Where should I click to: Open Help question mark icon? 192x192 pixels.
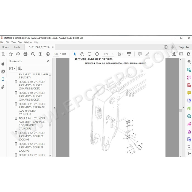click(166, 47)
